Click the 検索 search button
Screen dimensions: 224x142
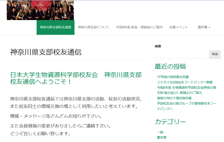215,54
